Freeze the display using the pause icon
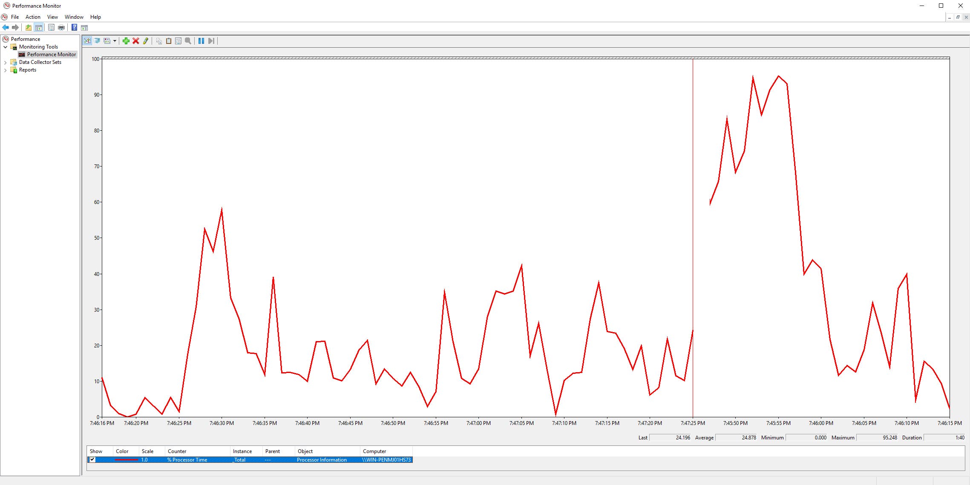Viewport: 970px width, 485px height. point(201,41)
